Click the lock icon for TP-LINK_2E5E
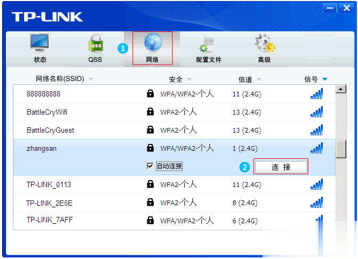 coord(150,203)
